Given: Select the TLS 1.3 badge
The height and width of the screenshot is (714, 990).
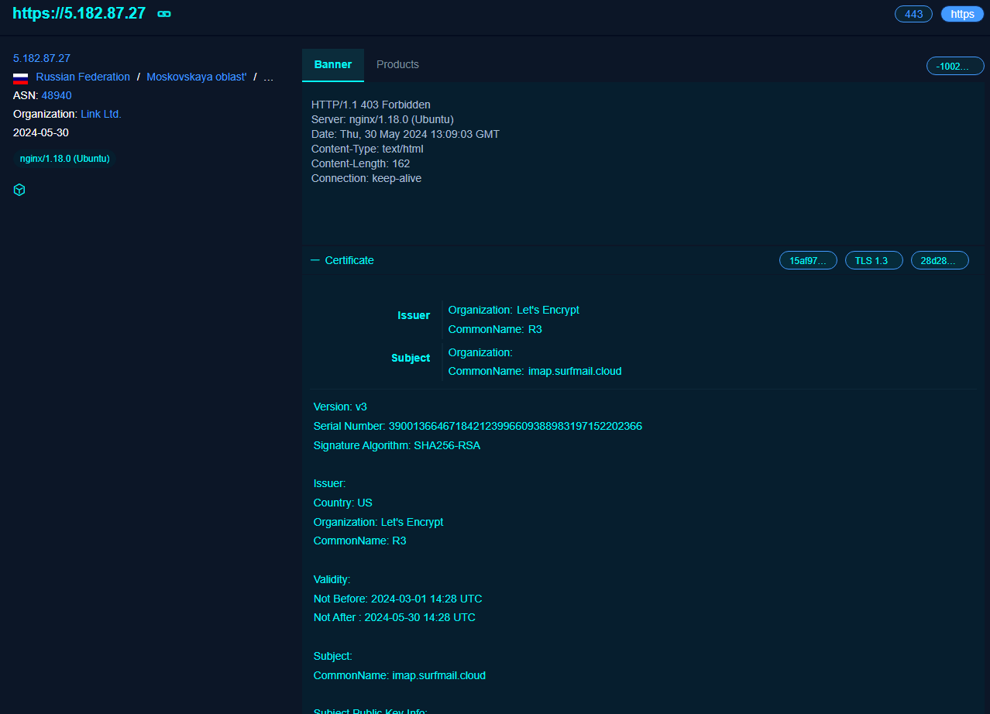Looking at the screenshot, I should [874, 260].
